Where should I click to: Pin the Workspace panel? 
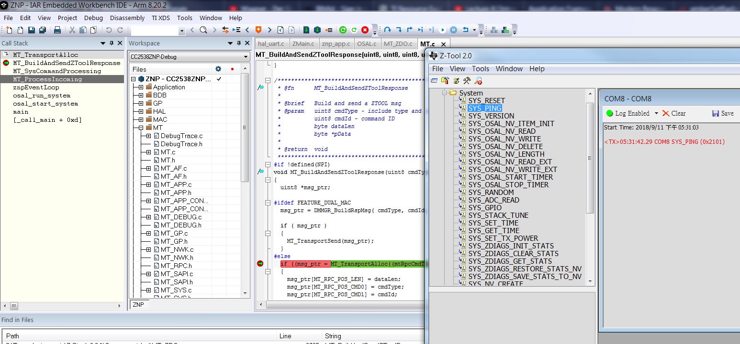(x=239, y=43)
